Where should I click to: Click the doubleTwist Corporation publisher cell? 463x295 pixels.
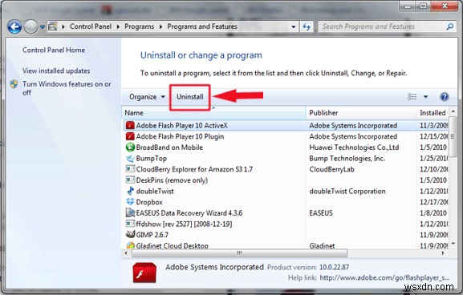[x=347, y=191]
